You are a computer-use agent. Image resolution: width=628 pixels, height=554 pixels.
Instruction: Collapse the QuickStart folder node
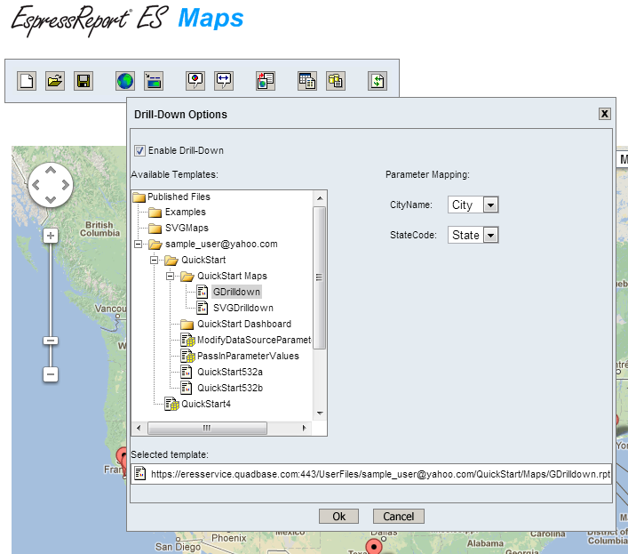pyautogui.click(x=155, y=260)
